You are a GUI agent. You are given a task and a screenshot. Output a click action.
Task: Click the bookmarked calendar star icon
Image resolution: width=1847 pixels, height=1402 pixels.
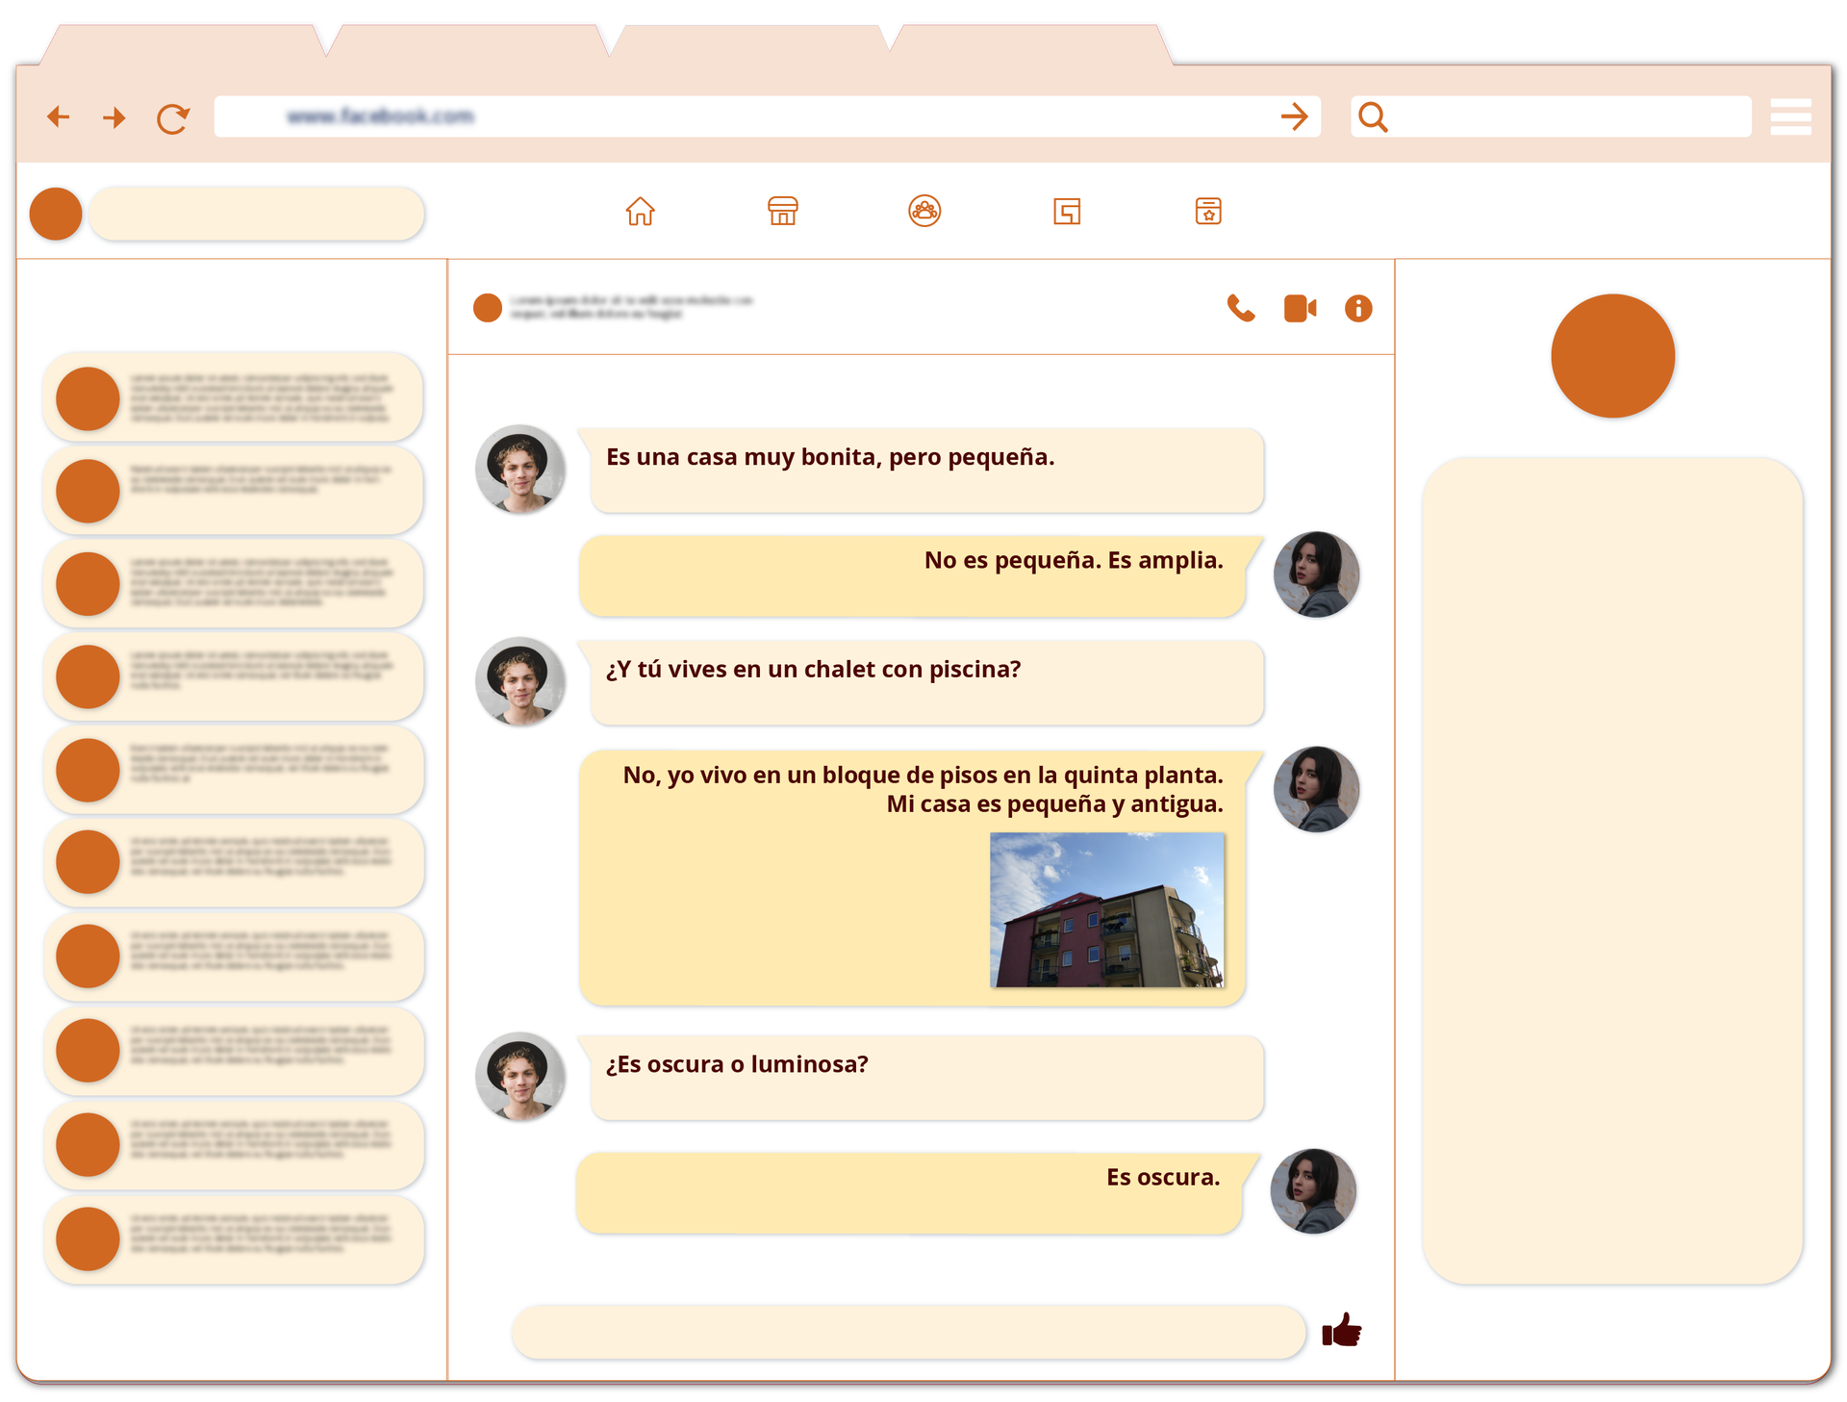point(1207,211)
